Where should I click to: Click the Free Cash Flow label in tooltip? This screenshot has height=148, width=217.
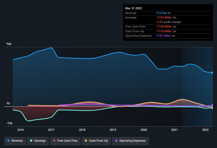[x=135, y=26]
